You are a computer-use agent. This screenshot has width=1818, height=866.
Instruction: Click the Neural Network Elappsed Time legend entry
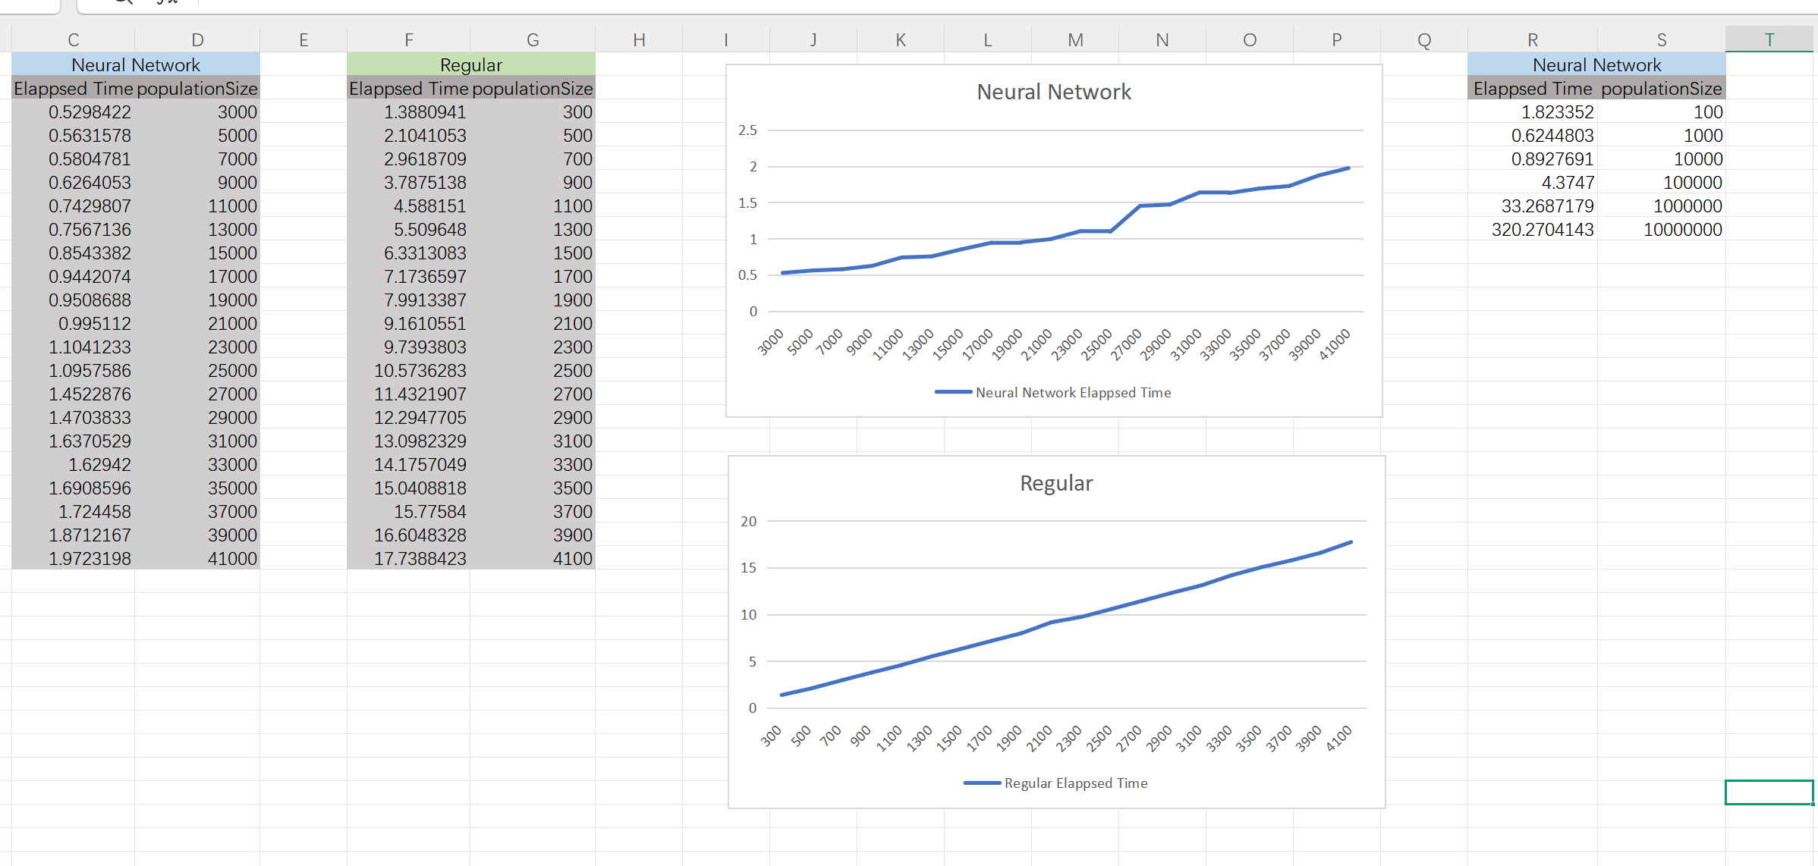[x=1072, y=393]
